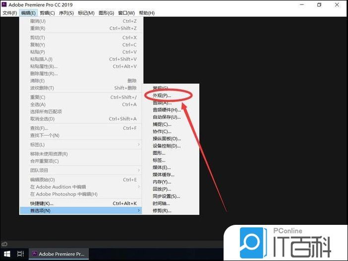Image resolution: width=348 pixels, height=261 pixels.
Task: Select 首选项(N) highlighted menu entry
Action: pyautogui.click(x=81, y=210)
